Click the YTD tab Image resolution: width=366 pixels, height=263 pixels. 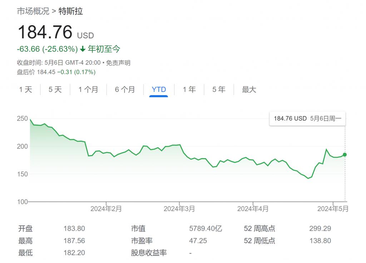(159, 89)
